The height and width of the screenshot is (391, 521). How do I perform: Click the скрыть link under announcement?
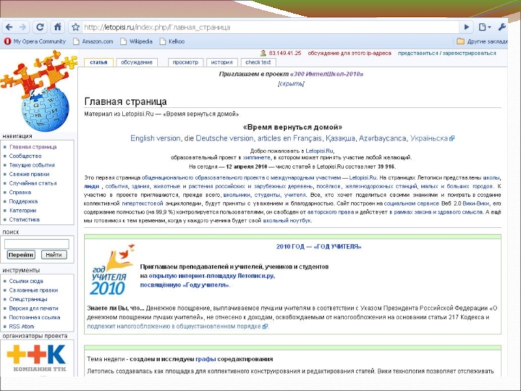290,84
